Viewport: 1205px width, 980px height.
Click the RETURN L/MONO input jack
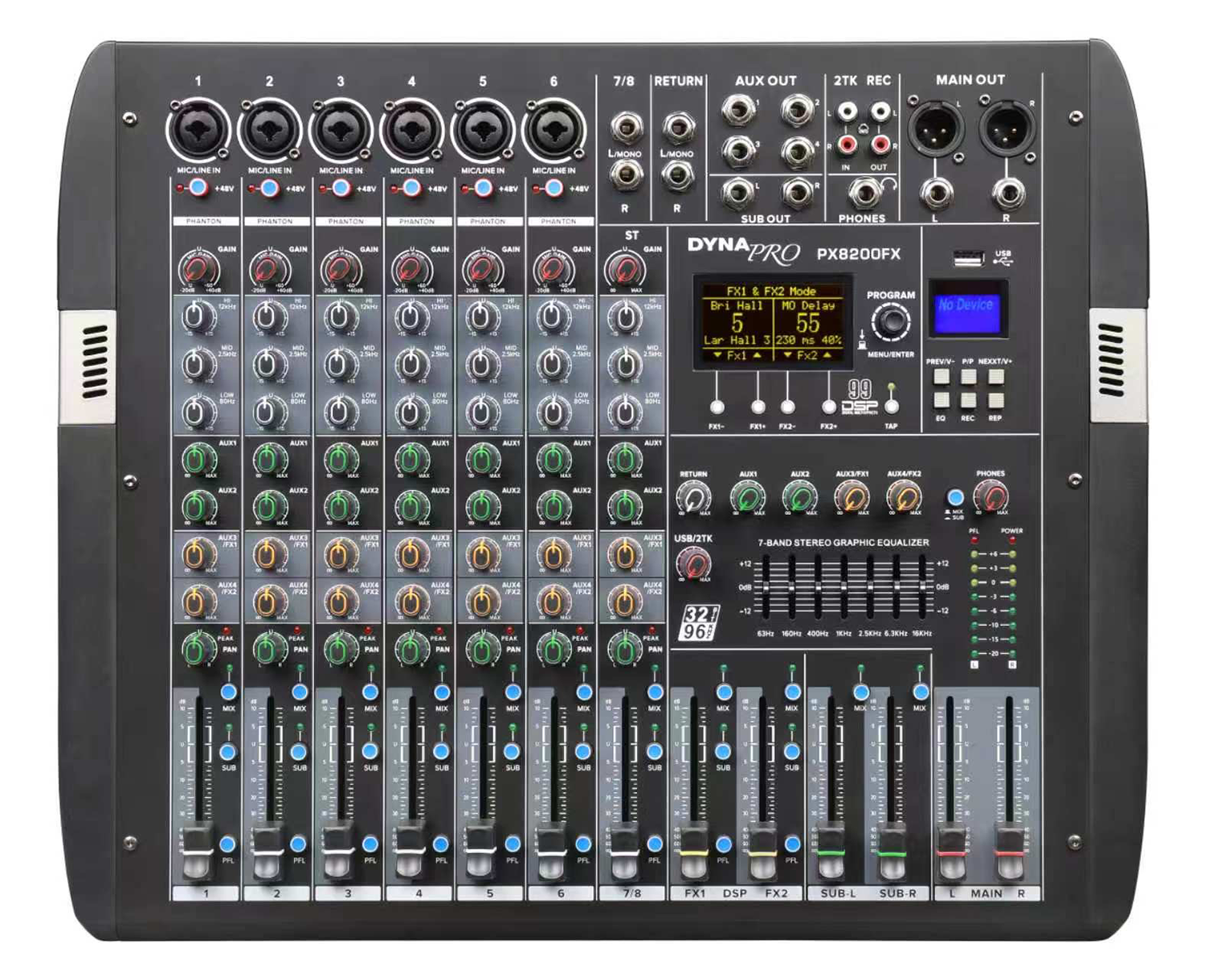[678, 129]
